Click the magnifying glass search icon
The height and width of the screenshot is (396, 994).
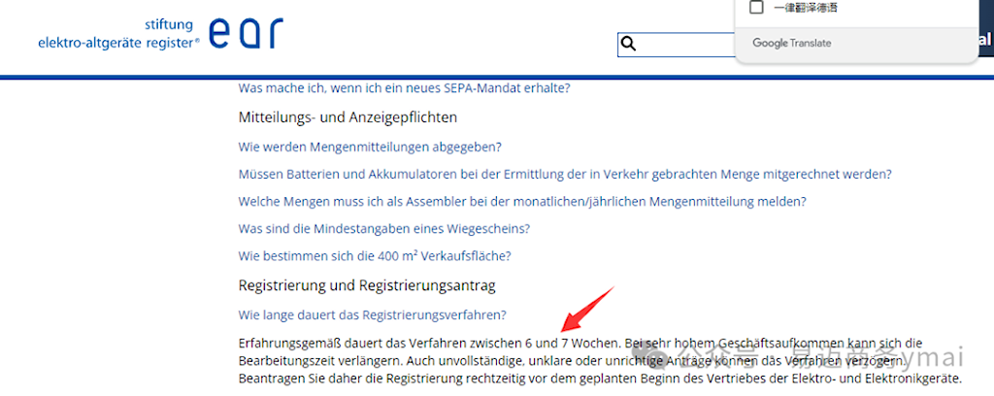click(x=628, y=44)
